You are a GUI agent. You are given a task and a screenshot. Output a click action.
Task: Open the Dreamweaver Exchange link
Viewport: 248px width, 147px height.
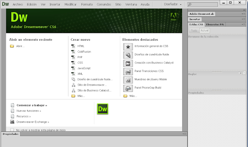click(33, 122)
